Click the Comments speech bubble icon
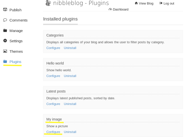This screenshot has height=137, width=188. click(x=5, y=20)
